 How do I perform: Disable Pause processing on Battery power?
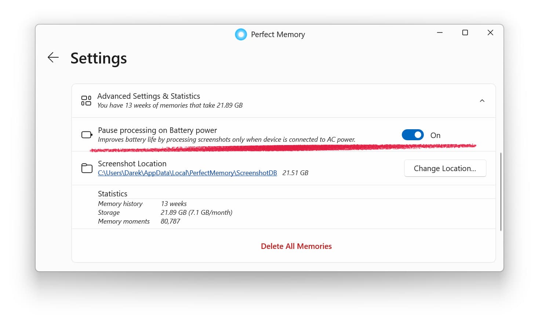pyautogui.click(x=412, y=135)
